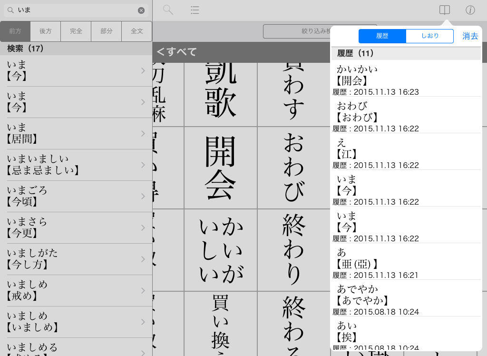Click the search glass inside search field
The width and height of the screenshot is (487, 356).
[x=10, y=10]
